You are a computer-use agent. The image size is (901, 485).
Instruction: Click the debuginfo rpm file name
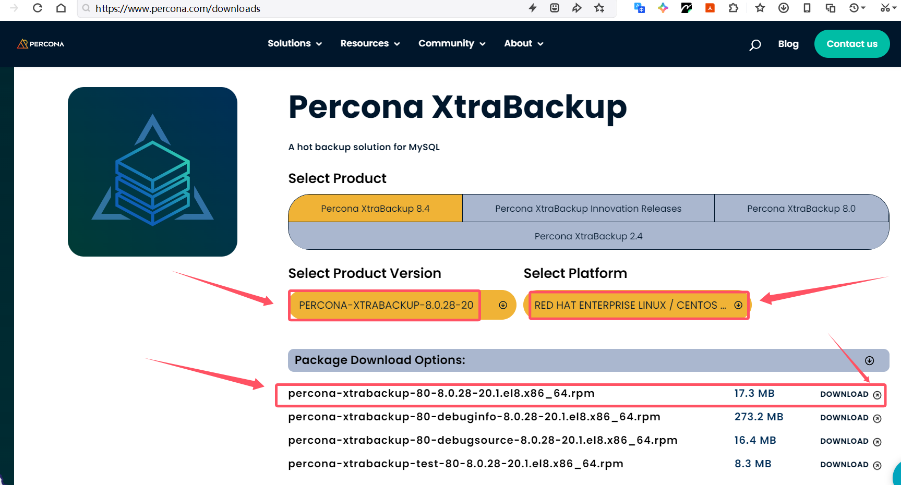pyautogui.click(x=474, y=417)
